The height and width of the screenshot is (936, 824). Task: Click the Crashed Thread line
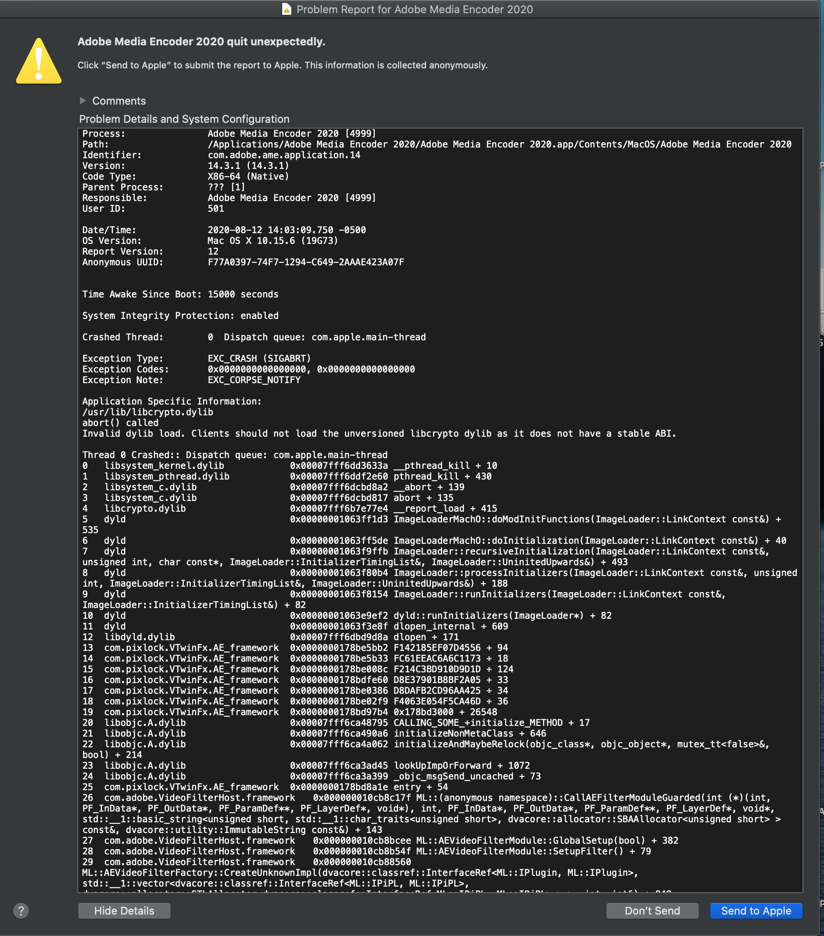point(254,337)
